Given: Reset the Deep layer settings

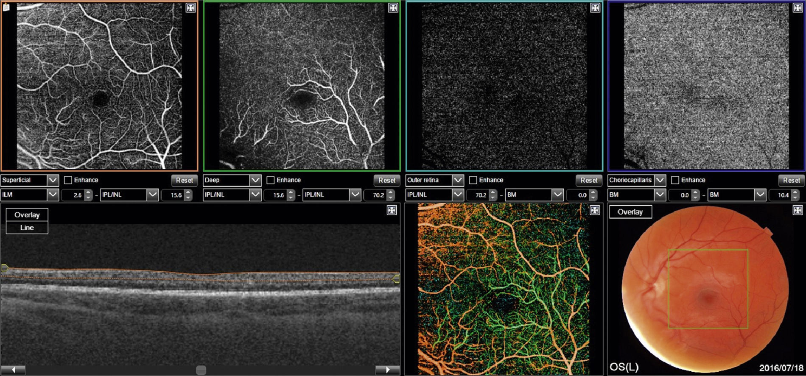Looking at the screenshot, I should pyautogui.click(x=386, y=180).
